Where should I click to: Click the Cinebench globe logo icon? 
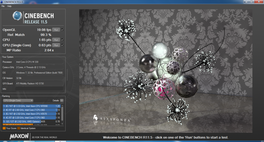tap(17, 15)
